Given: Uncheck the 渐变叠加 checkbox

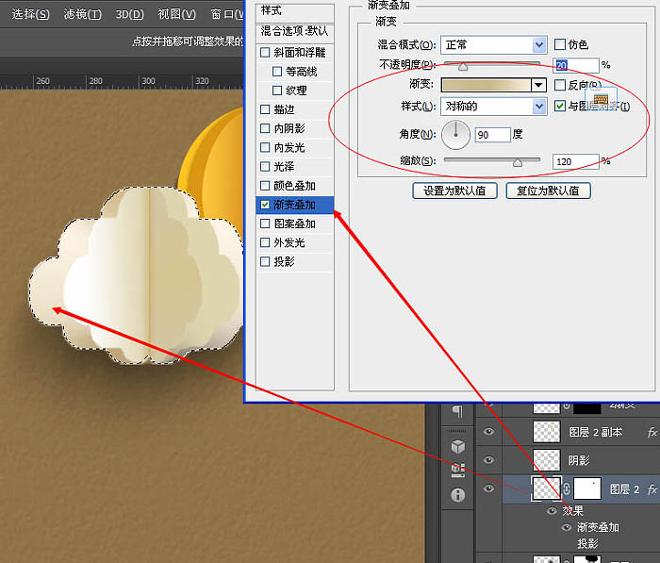Looking at the screenshot, I should (265, 205).
